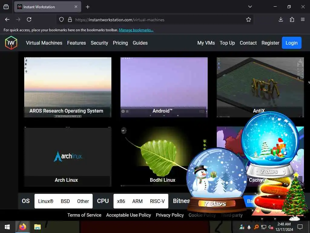310x233 pixels.
Task: Click the Firefox taskbar icon
Action: [22, 227]
